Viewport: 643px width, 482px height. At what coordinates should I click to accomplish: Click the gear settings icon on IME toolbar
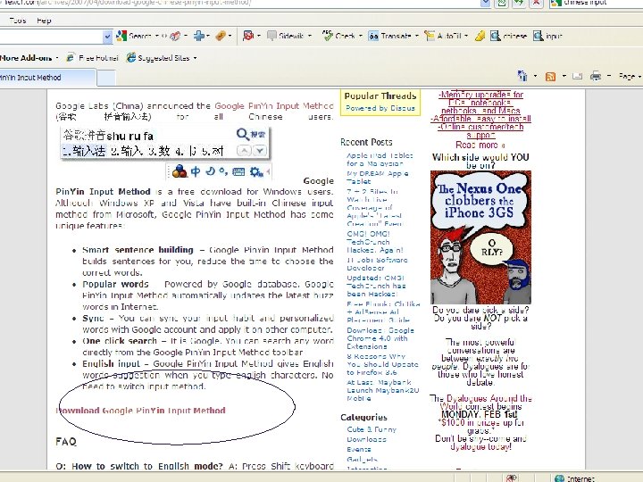coord(256,171)
